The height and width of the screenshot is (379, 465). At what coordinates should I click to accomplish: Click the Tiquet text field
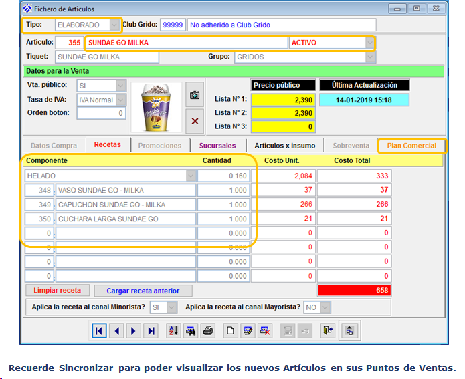tap(107, 57)
